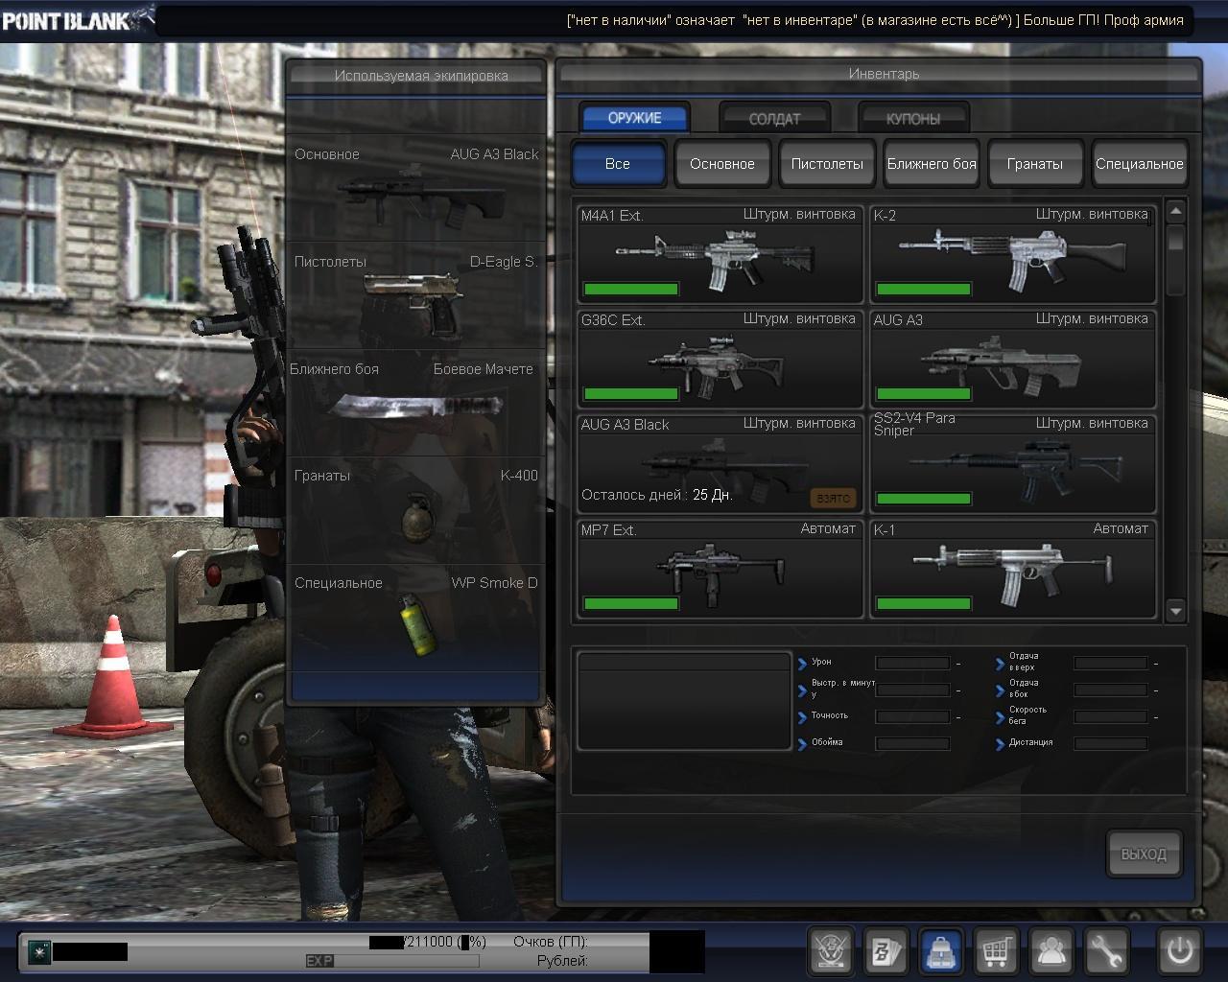This screenshot has width=1228, height=982.
Task: Click the equipped D-Eagle pistol image
Action: tap(414, 303)
